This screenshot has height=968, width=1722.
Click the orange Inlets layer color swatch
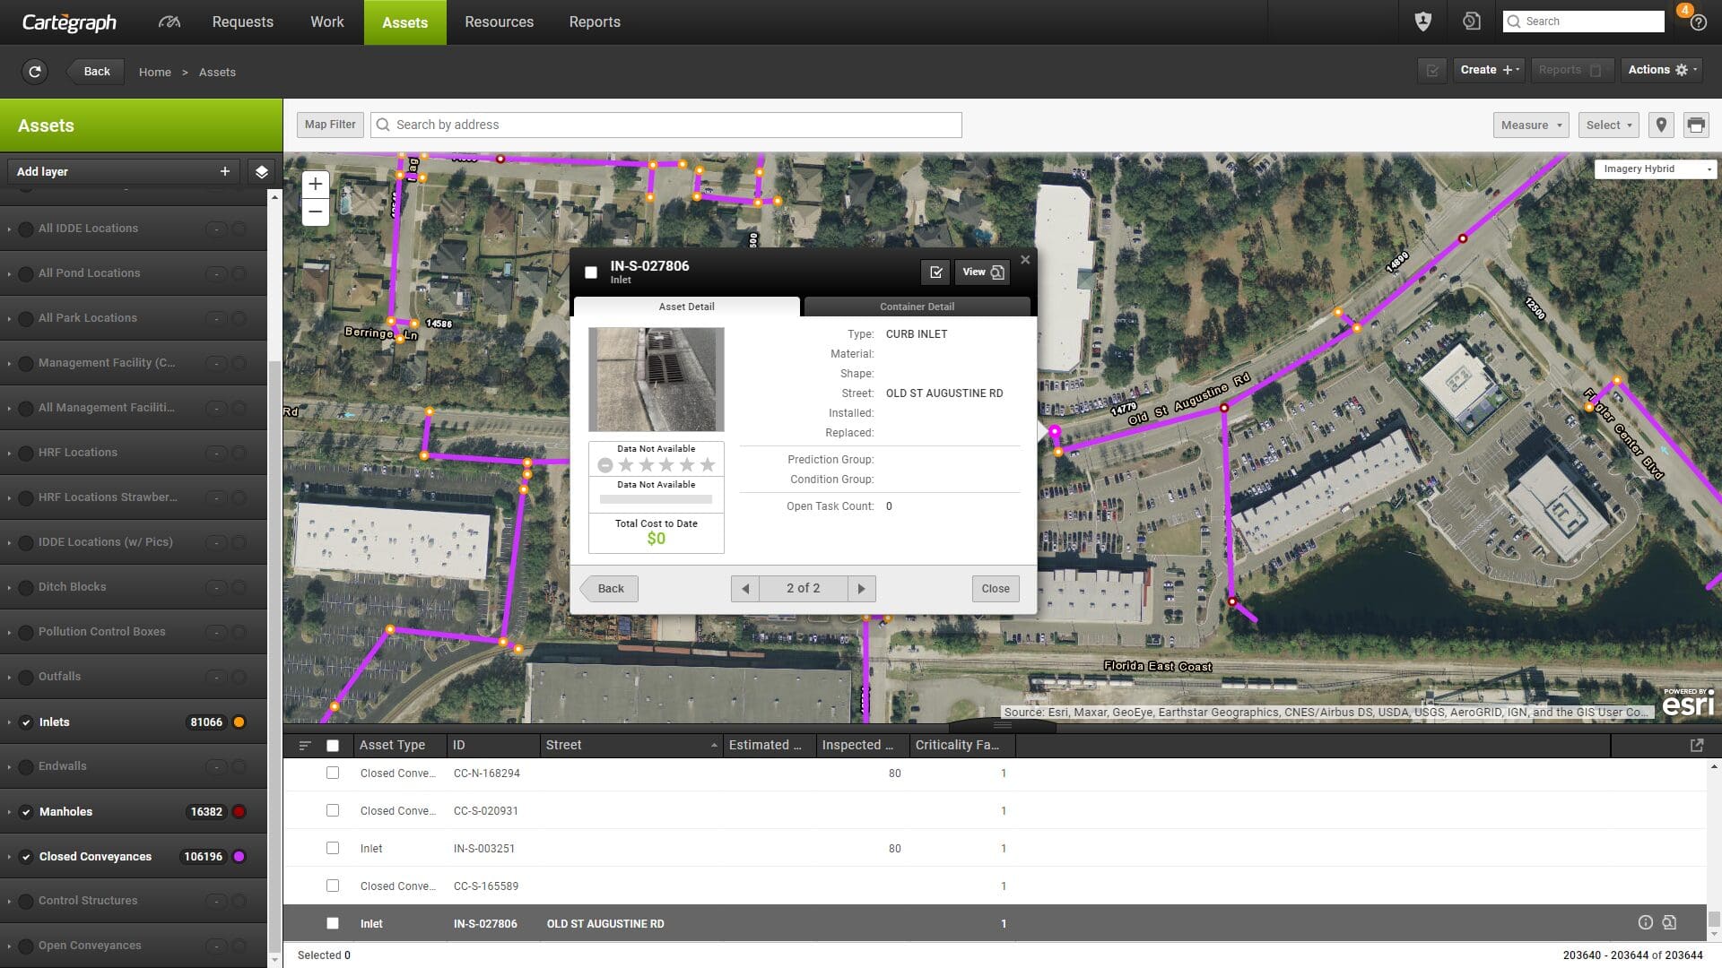[x=239, y=722]
